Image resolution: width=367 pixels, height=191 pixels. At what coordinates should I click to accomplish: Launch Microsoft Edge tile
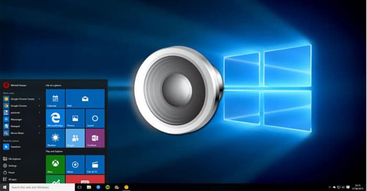point(55,118)
